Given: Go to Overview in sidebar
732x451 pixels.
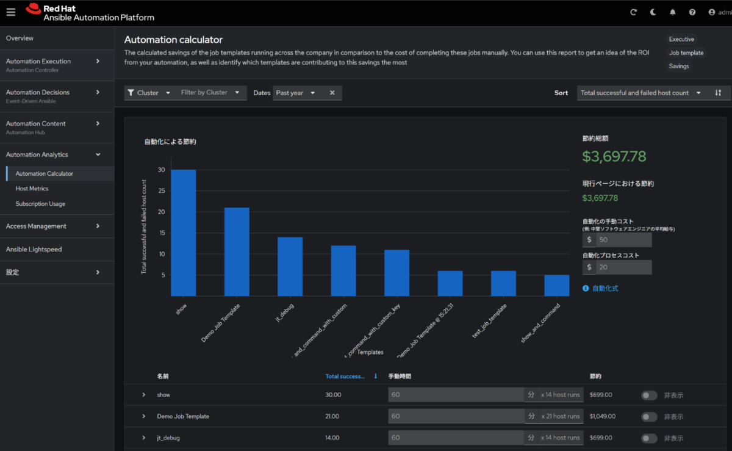Looking at the screenshot, I should pos(57,38).
